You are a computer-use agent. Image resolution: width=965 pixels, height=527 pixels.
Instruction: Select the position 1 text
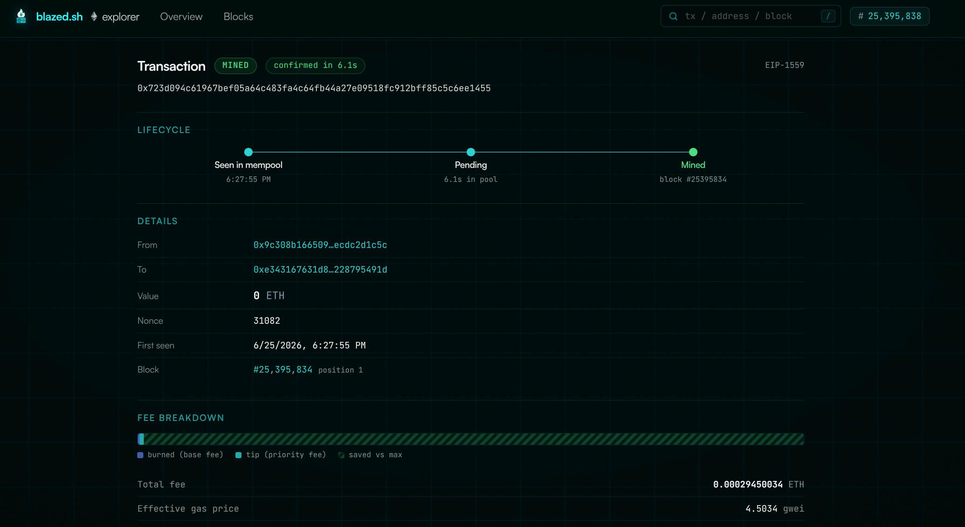341,370
